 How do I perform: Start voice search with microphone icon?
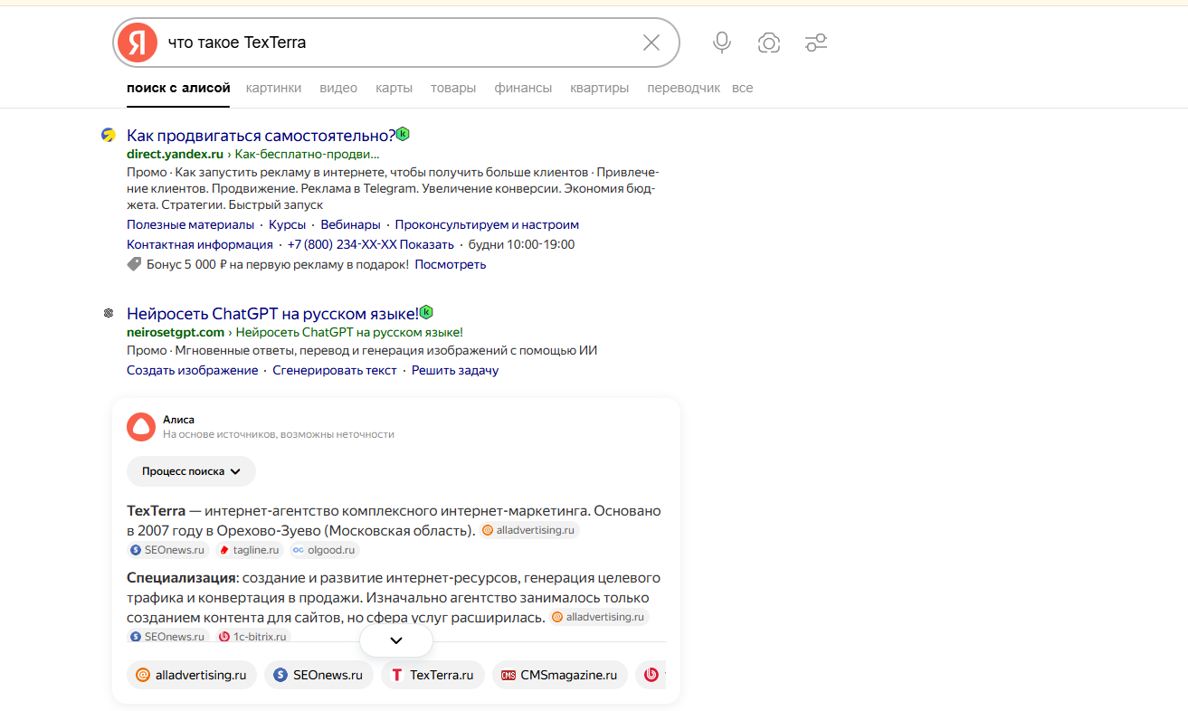click(x=721, y=43)
